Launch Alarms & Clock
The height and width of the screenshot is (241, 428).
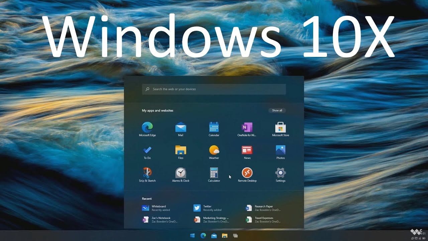181,175
